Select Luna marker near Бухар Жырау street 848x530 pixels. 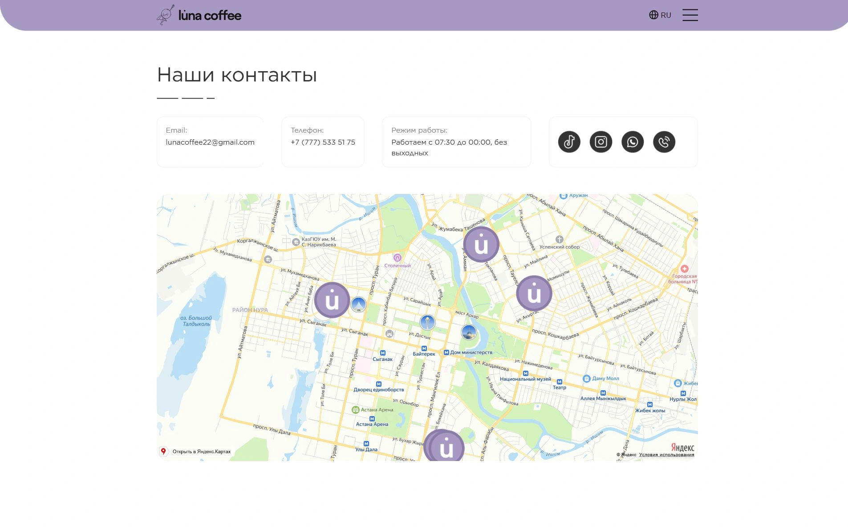446,446
